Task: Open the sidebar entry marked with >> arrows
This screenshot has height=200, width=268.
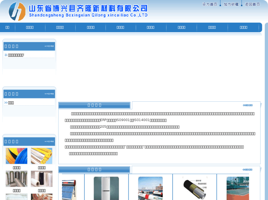Action: tap(11, 103)
